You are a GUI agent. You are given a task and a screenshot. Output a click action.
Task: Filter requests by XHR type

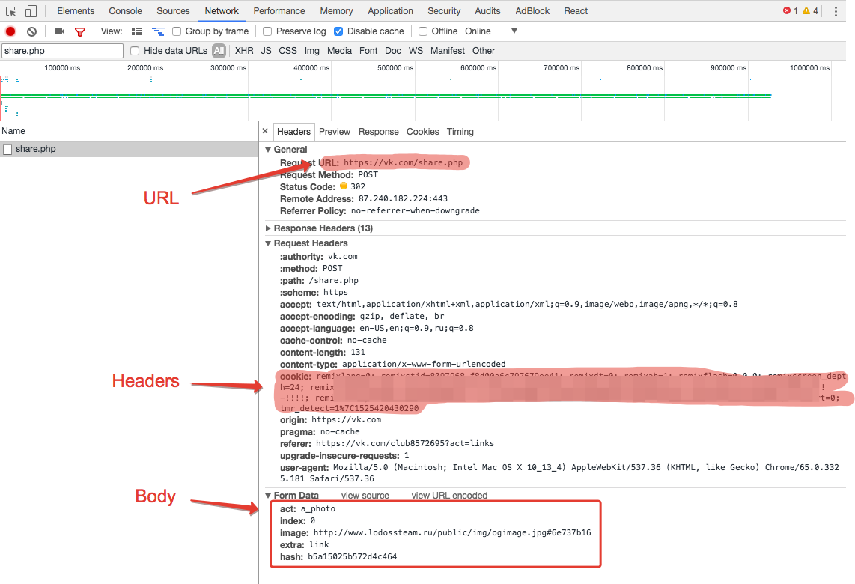[x=244, y=51]
